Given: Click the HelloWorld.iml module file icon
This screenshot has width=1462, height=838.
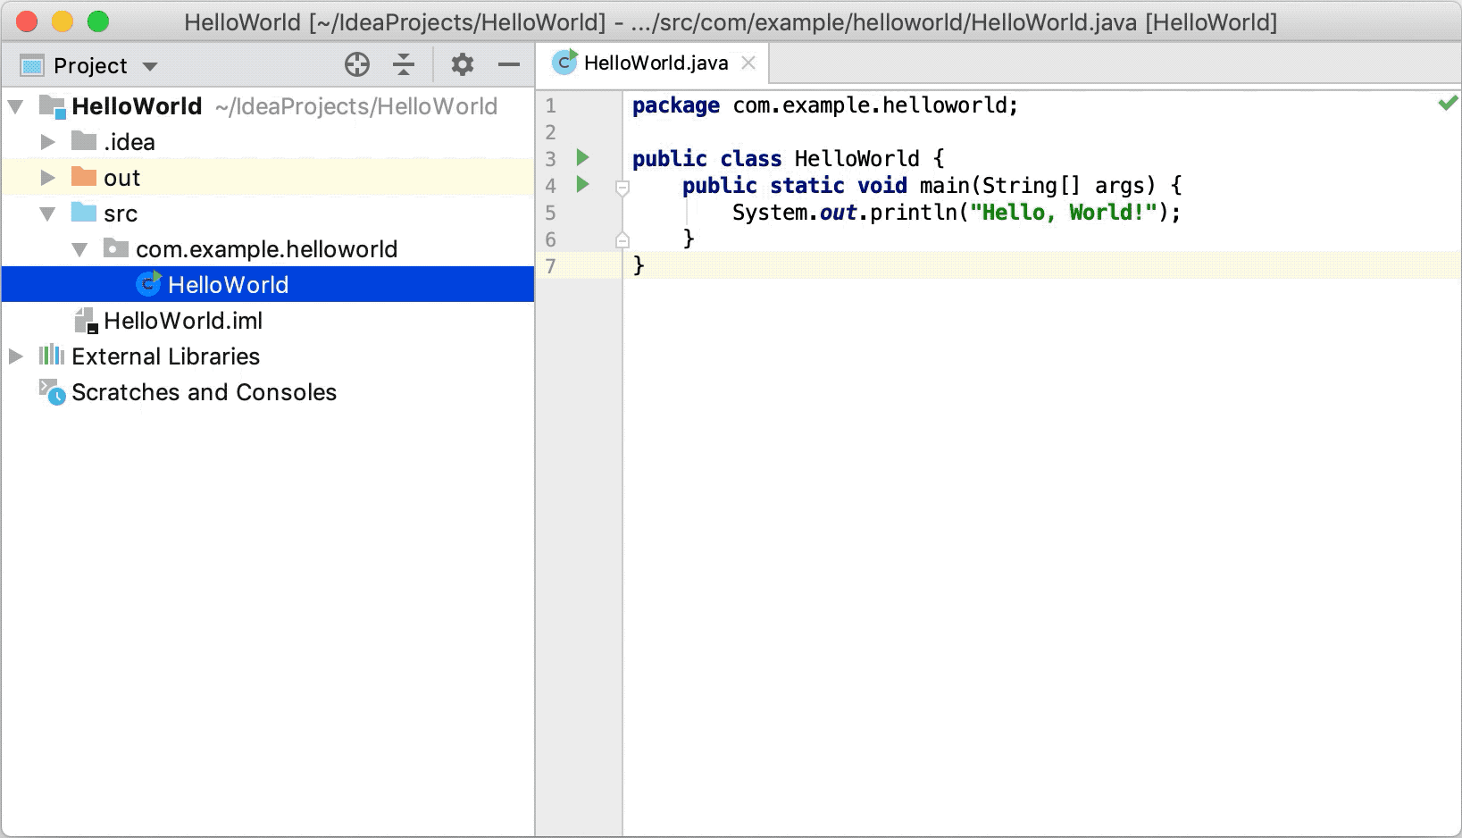Looking at the screenshot, I should coord(86,320).
